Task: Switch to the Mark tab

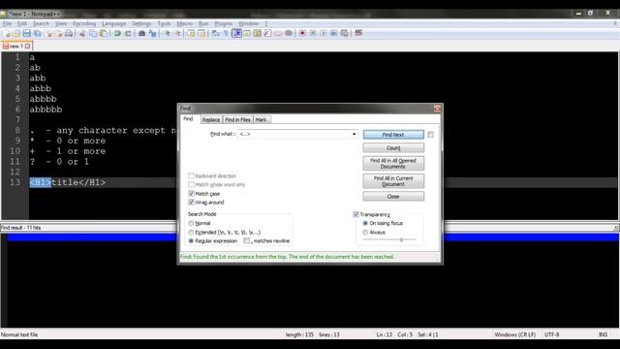Action: [x=261, y=119]
